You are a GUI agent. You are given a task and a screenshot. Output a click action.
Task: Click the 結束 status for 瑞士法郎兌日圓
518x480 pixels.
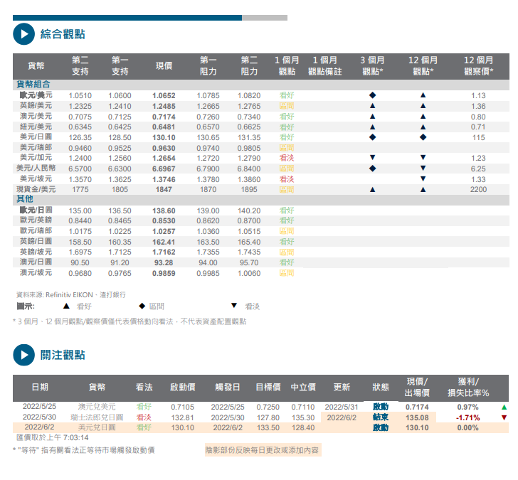point(381,417)
